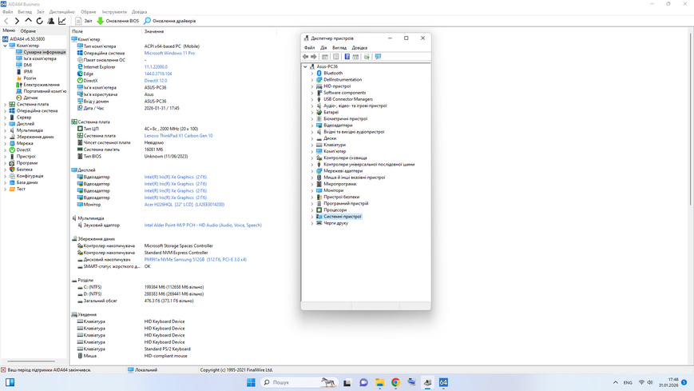Open Lenovo ThinkPad X1 Carbon Gen 10 link
The image size is (694, 391).
[x=178, y=136]
